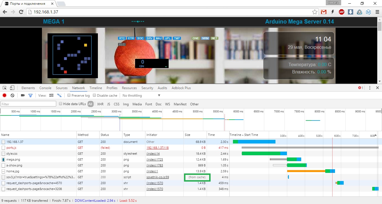The width and height of the screenshot is (382, 204).
Task: Activate the inspect element pointer icon
Action: pyautogui.click(x=5, y=88)
